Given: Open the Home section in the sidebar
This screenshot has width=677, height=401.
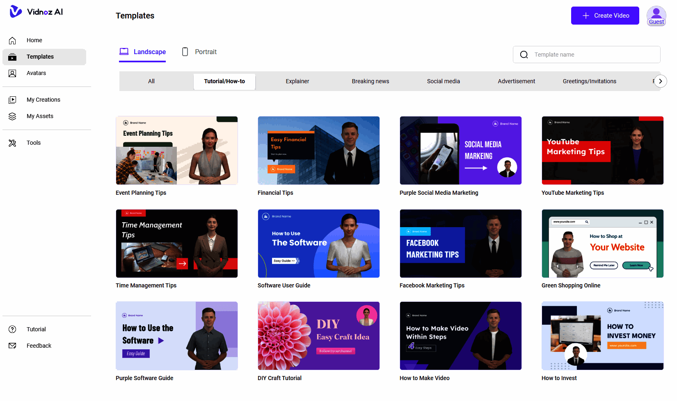Looking at the screenshot, I should (34, 40).
